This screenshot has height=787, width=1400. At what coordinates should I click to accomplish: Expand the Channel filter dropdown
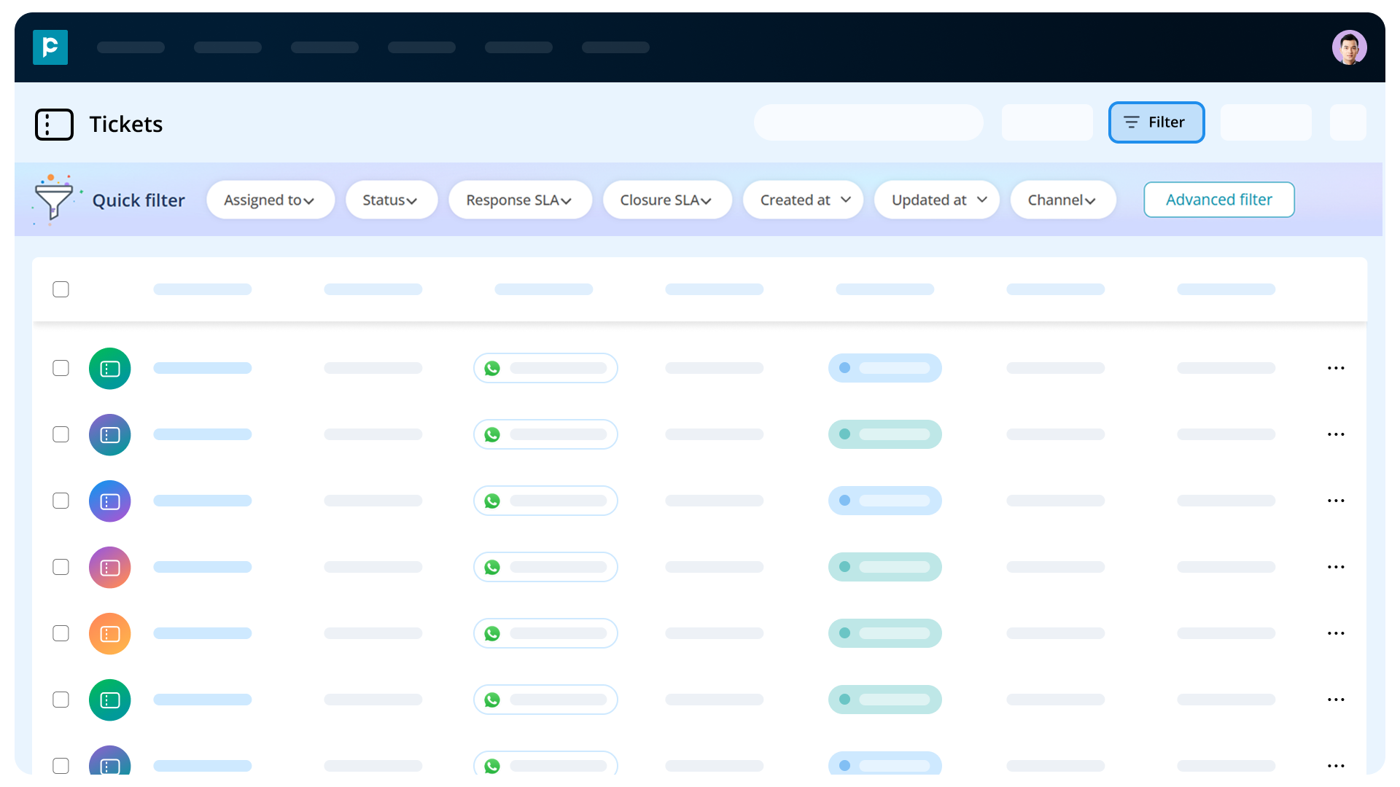point(1062,199)
